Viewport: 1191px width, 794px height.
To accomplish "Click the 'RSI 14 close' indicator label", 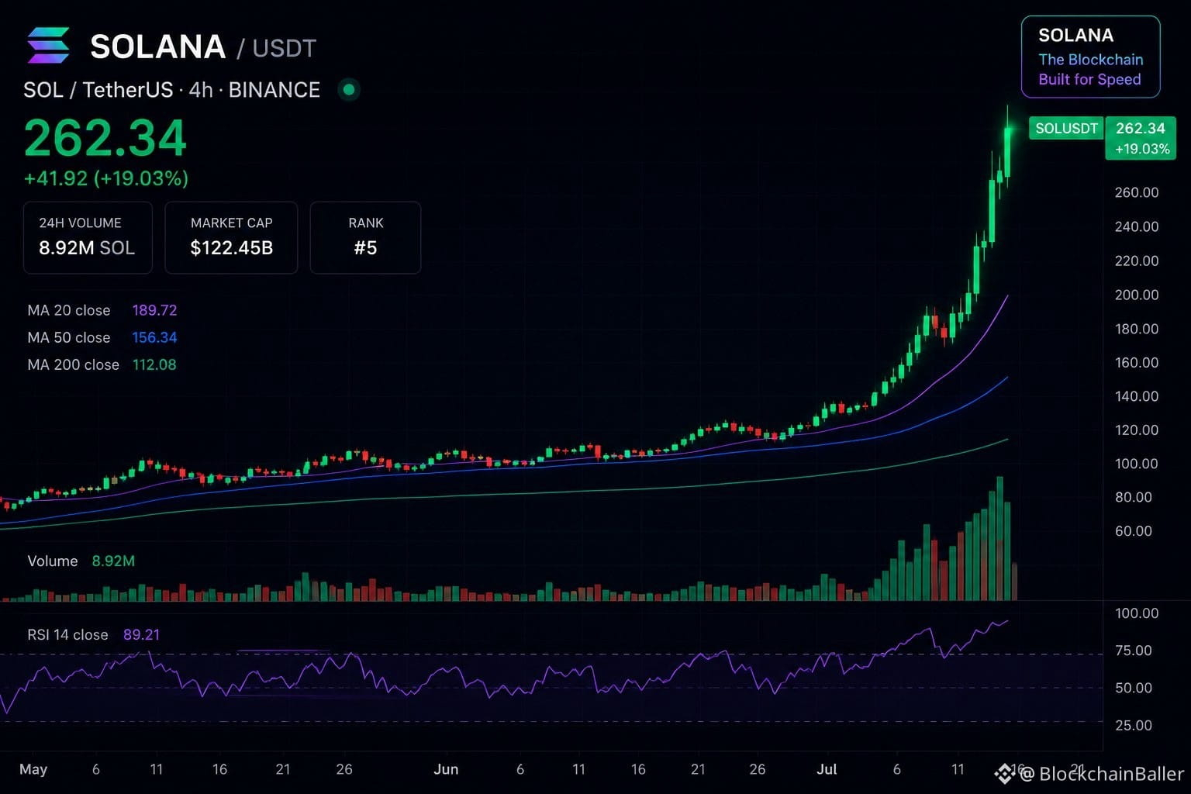I will (67, 634).
